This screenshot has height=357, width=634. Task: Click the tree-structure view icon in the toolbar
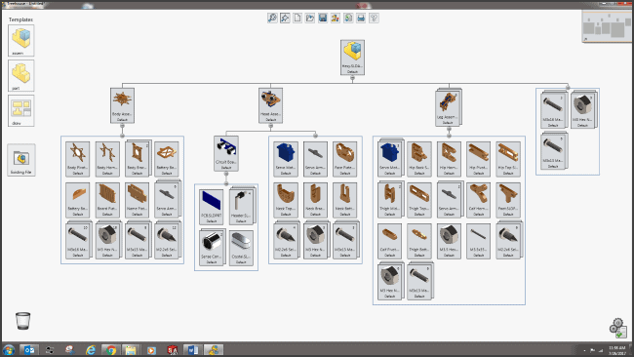coord(374,18)
